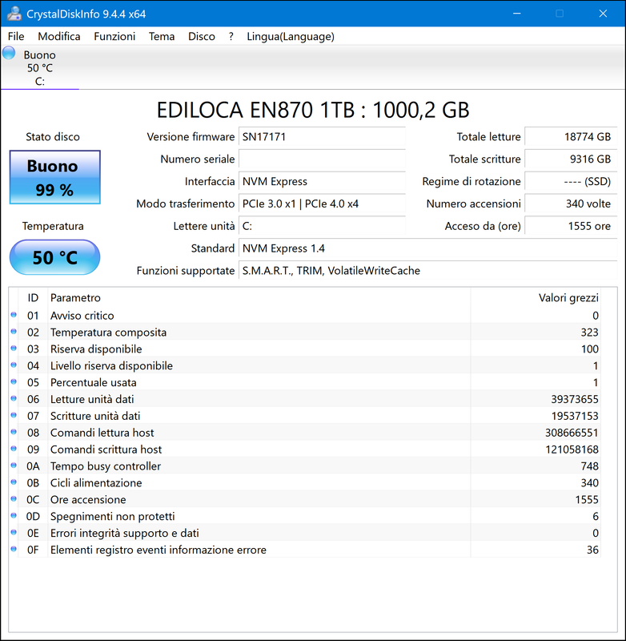Open the Modifica menu
Viewport: 626px width, 641px height.
tap(58, 36)
